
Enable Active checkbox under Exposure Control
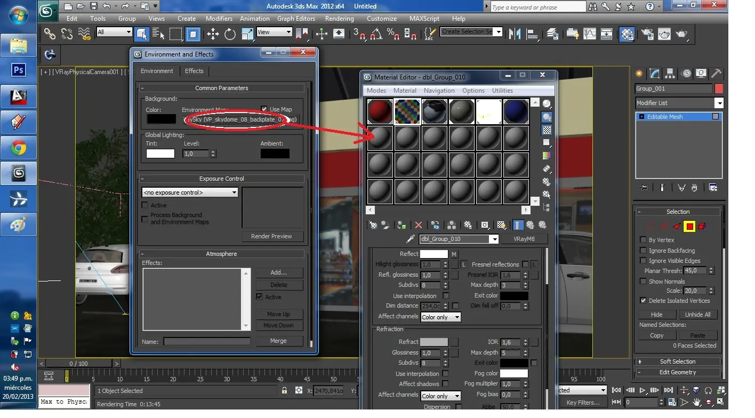tap(144, 205)
